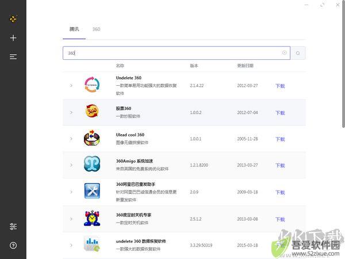Select the Ulead cool 360 title
The image size is (345, 259).
(130, 135)
